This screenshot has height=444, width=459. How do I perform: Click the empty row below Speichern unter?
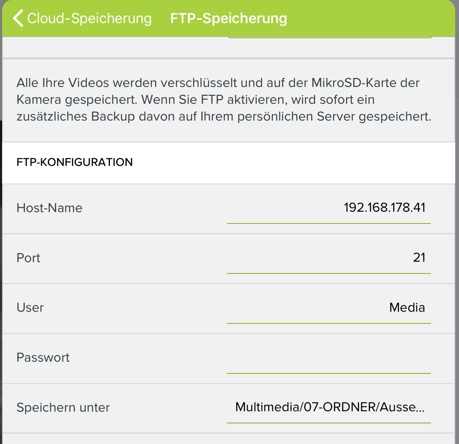tap(229, 439)
